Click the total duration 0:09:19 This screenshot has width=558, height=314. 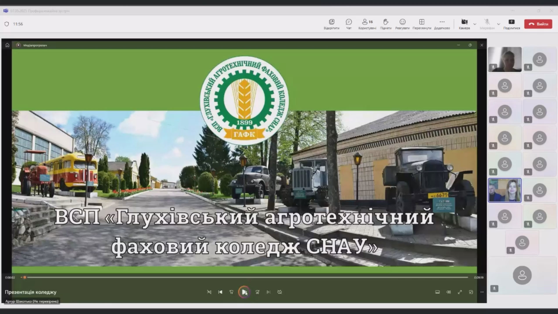(x=479, y=277)
